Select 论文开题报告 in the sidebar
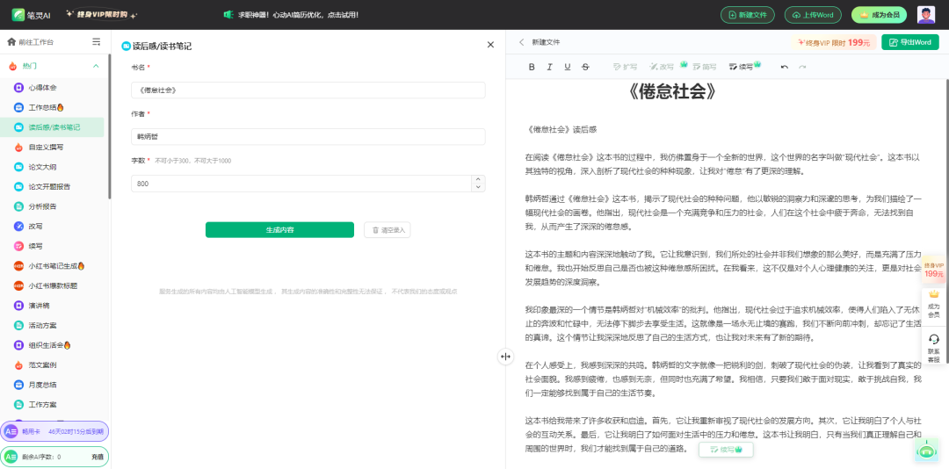The width and height of the screenshot is (949, 469). tap(52, 186)
